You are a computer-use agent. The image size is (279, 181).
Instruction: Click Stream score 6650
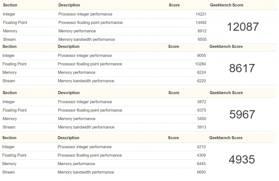[201, 172]
